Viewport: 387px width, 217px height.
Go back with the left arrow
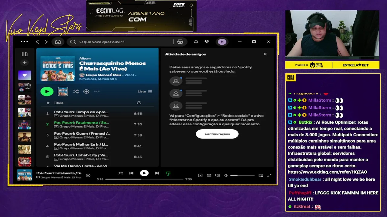coord(37,42)
